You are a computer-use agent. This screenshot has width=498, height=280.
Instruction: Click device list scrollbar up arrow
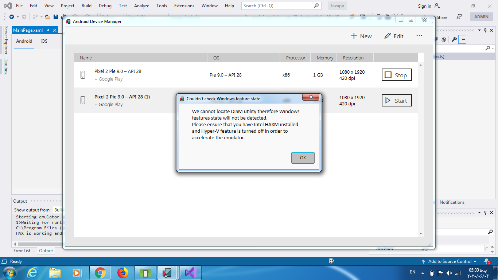tap(421, 65)
